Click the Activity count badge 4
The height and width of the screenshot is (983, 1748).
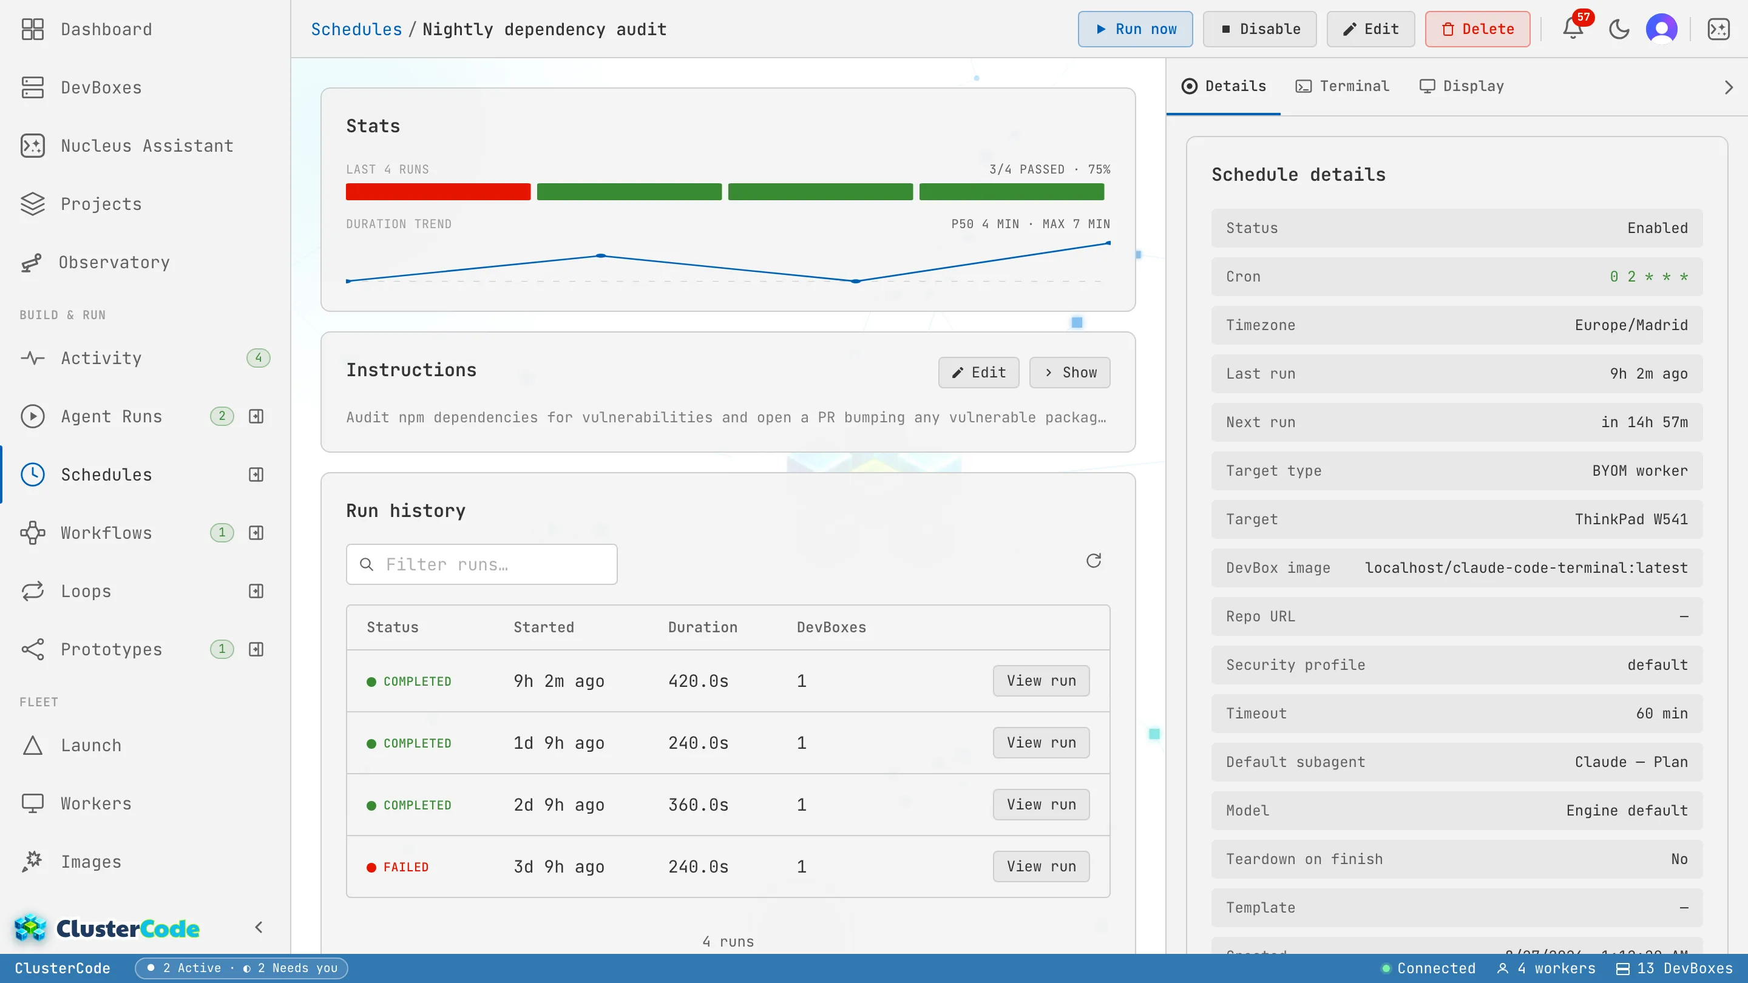pyautogui.click(x=258, y=357)
